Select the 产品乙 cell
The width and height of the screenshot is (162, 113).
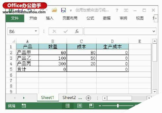tap(27, 58)
